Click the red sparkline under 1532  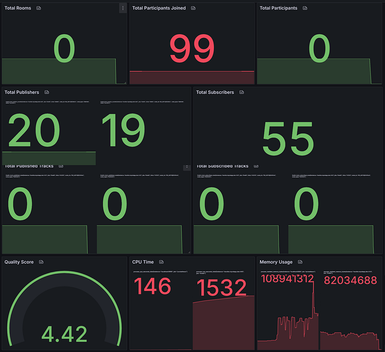(x=223, y=323)
